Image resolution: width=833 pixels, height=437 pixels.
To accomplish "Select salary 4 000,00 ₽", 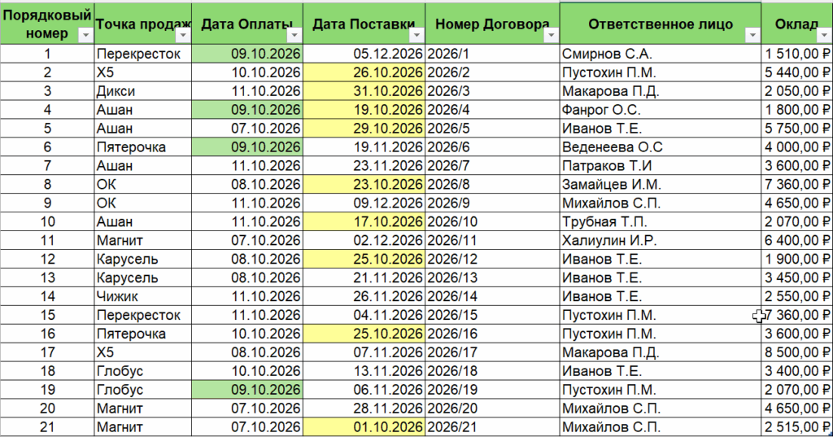I will pyautogui.click(x=797, y=146).
